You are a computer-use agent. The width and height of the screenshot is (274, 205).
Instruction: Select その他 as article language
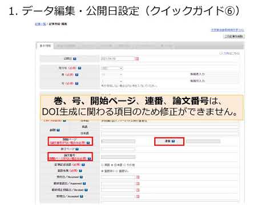click(x=124, y=165)
